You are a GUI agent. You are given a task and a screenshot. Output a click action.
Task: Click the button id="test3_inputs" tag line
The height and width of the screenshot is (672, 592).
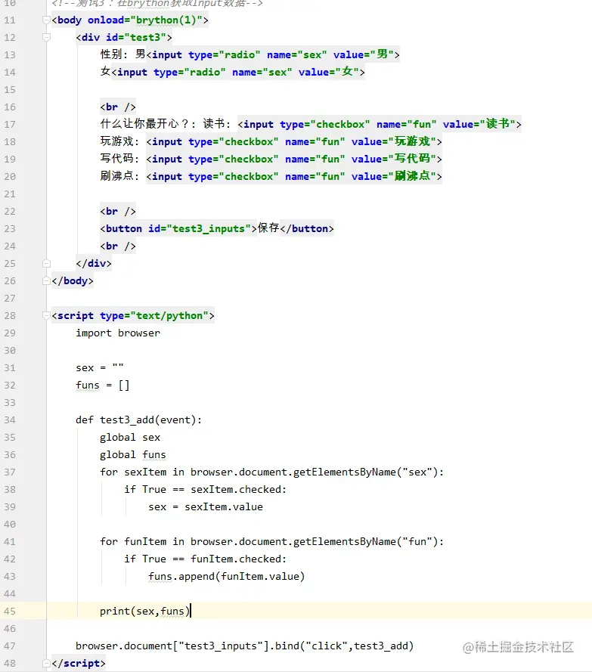click(216, 229)
